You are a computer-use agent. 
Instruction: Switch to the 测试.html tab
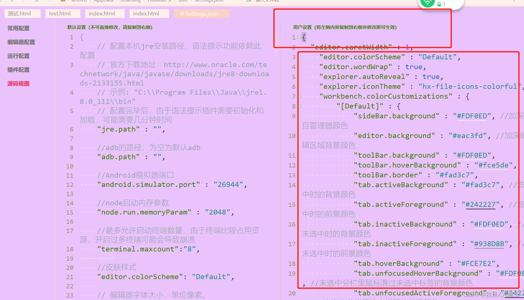point(22,14)
